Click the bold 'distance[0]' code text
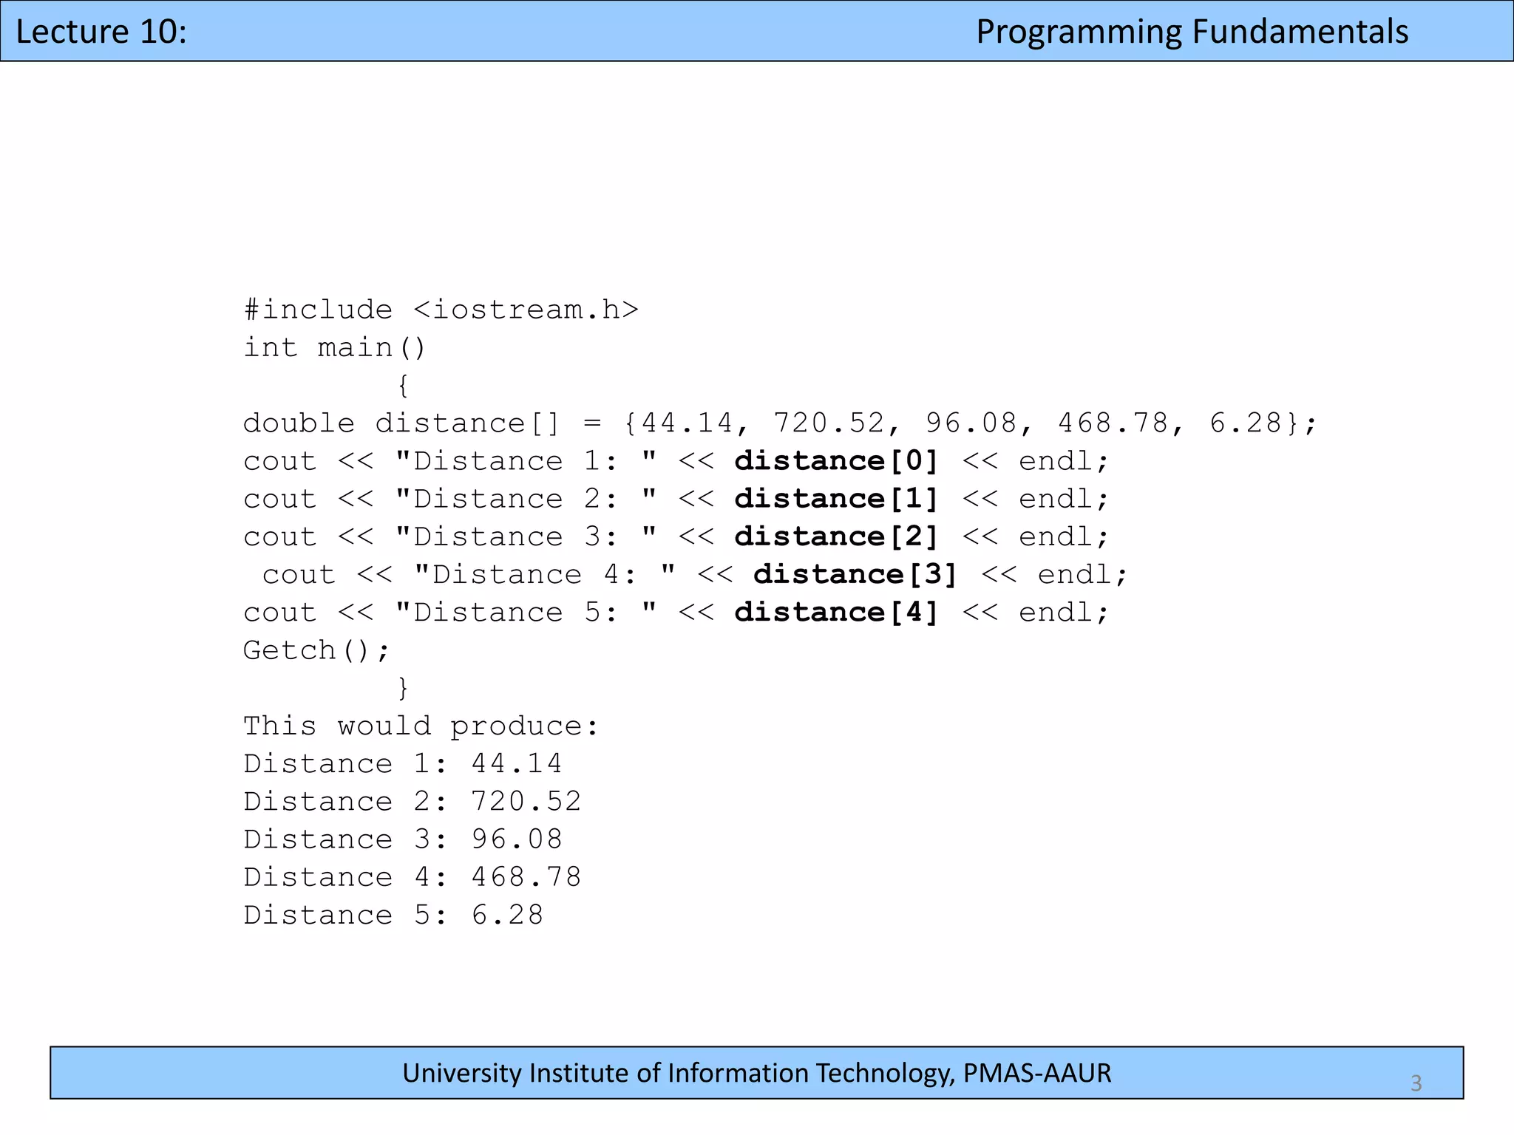 836,460
